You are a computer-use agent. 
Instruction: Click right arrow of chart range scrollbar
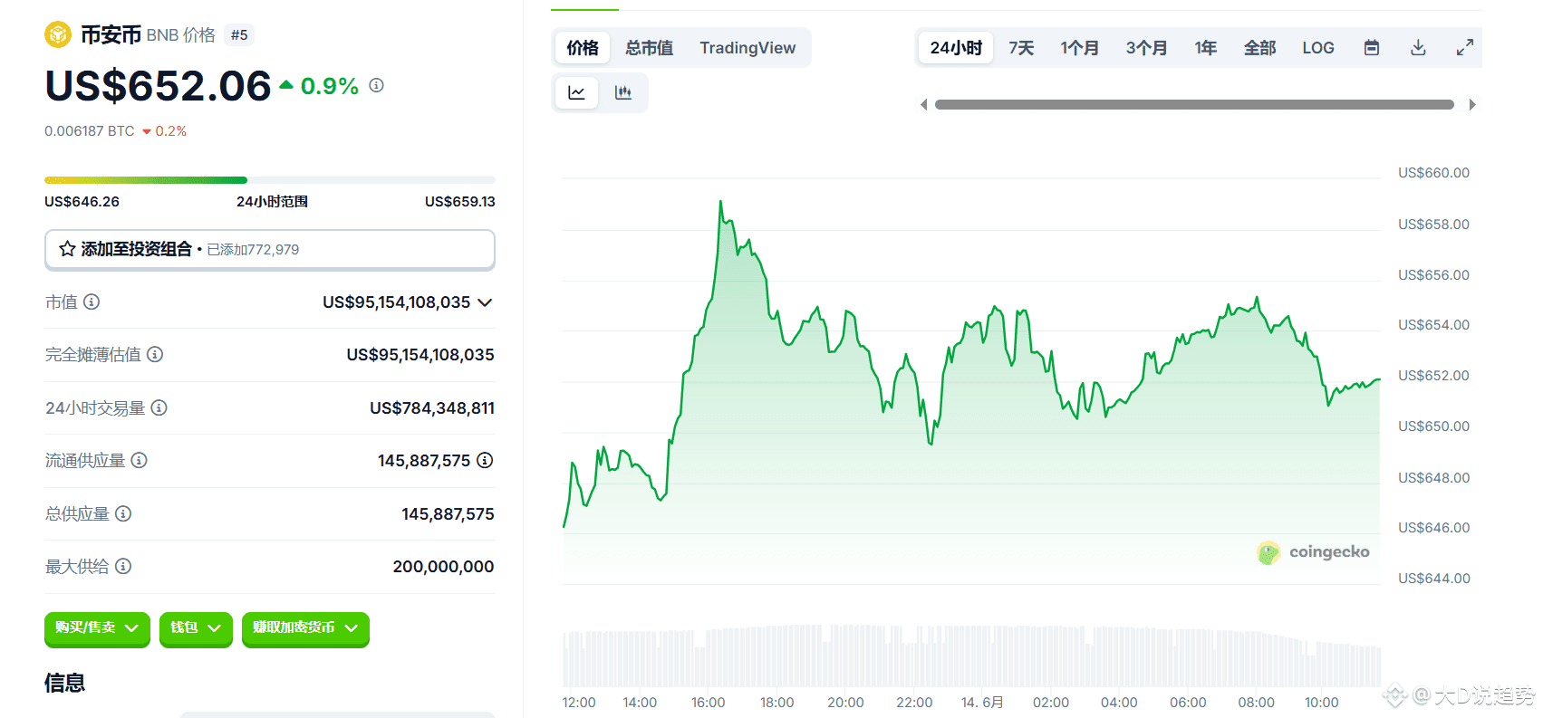coord(1472,105)
